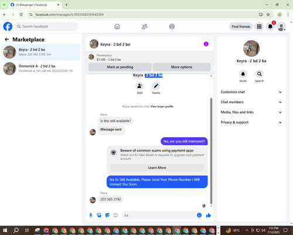Expand Media, files and links section

click(251, 112)
